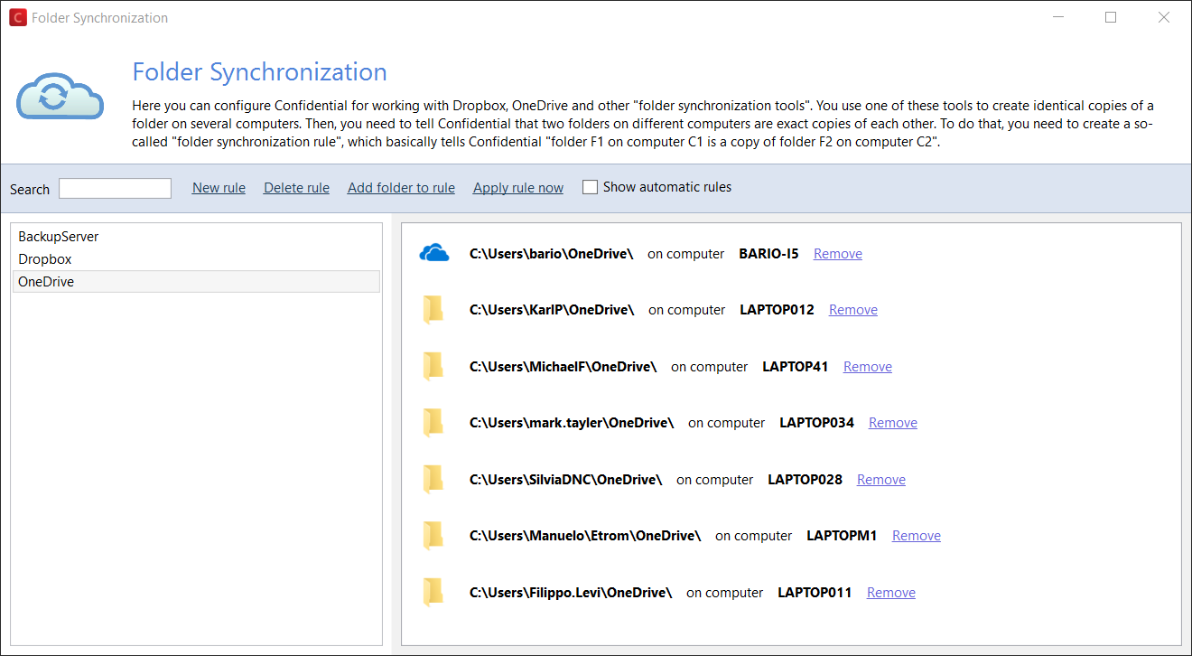The width and height of the screenshot is (1192, 656).
Task: Select the Dropbox rule
Action: click(197, 259)
